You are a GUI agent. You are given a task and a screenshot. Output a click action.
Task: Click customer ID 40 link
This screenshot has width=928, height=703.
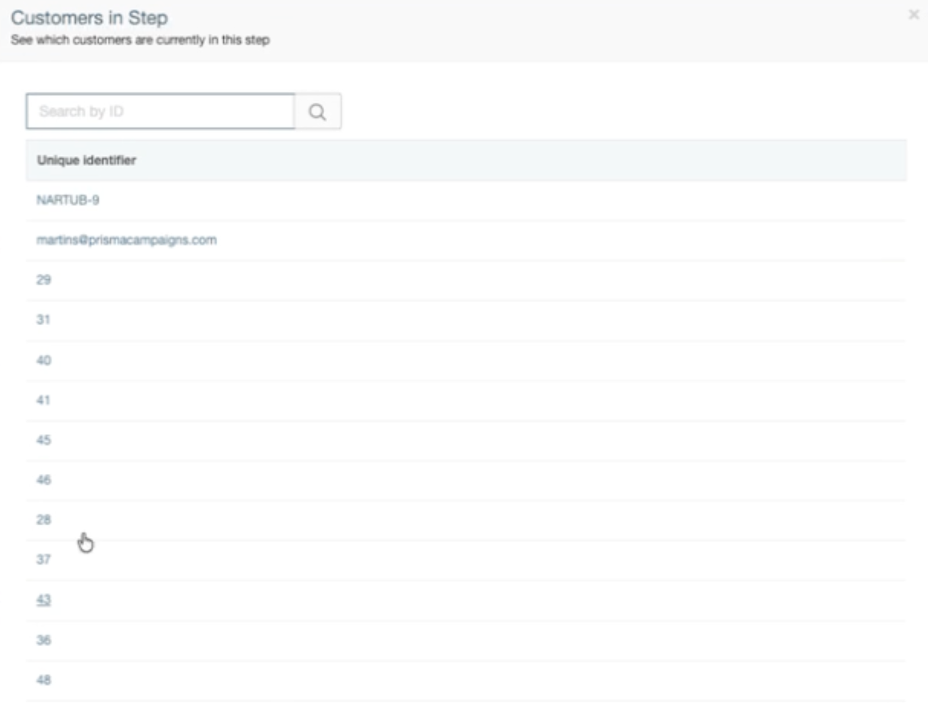pos(43,360)
